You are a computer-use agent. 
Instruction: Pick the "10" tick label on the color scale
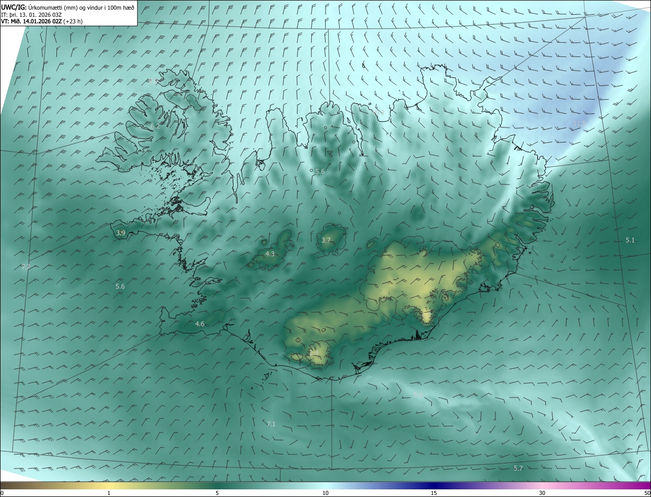[x=325, y=493]
